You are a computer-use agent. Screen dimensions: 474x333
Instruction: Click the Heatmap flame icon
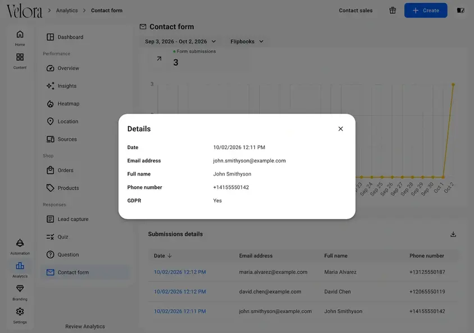coord(50,104)
